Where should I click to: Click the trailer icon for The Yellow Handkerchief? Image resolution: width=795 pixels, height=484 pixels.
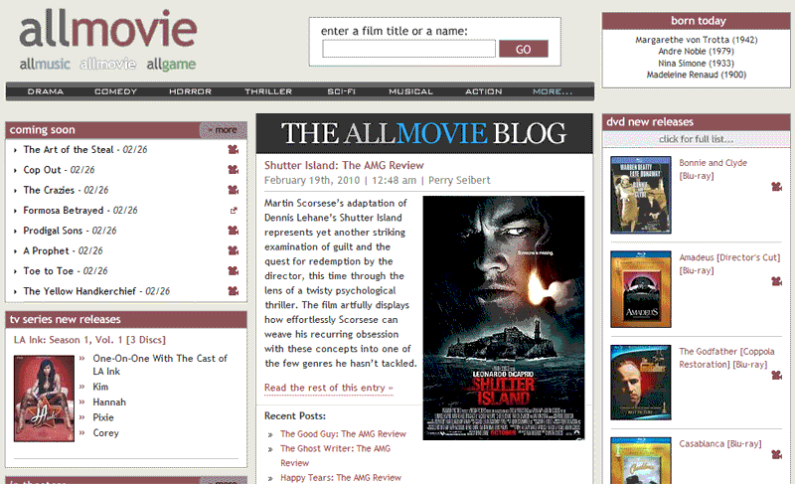click(x=234, y=291)
